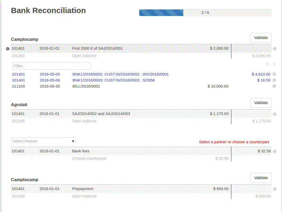Image resolution: width=282 pixels, height=212 pixels.
Task: Validate the Camptocamp Prepayment reconciliation
Action: pyautogui.click(x=261, y=178)
